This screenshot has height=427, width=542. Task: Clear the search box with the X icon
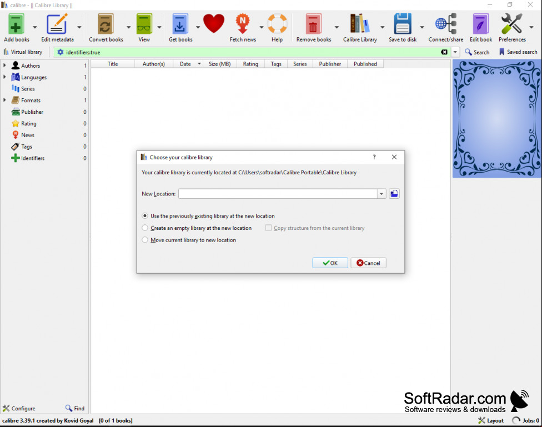click(444, 52)
